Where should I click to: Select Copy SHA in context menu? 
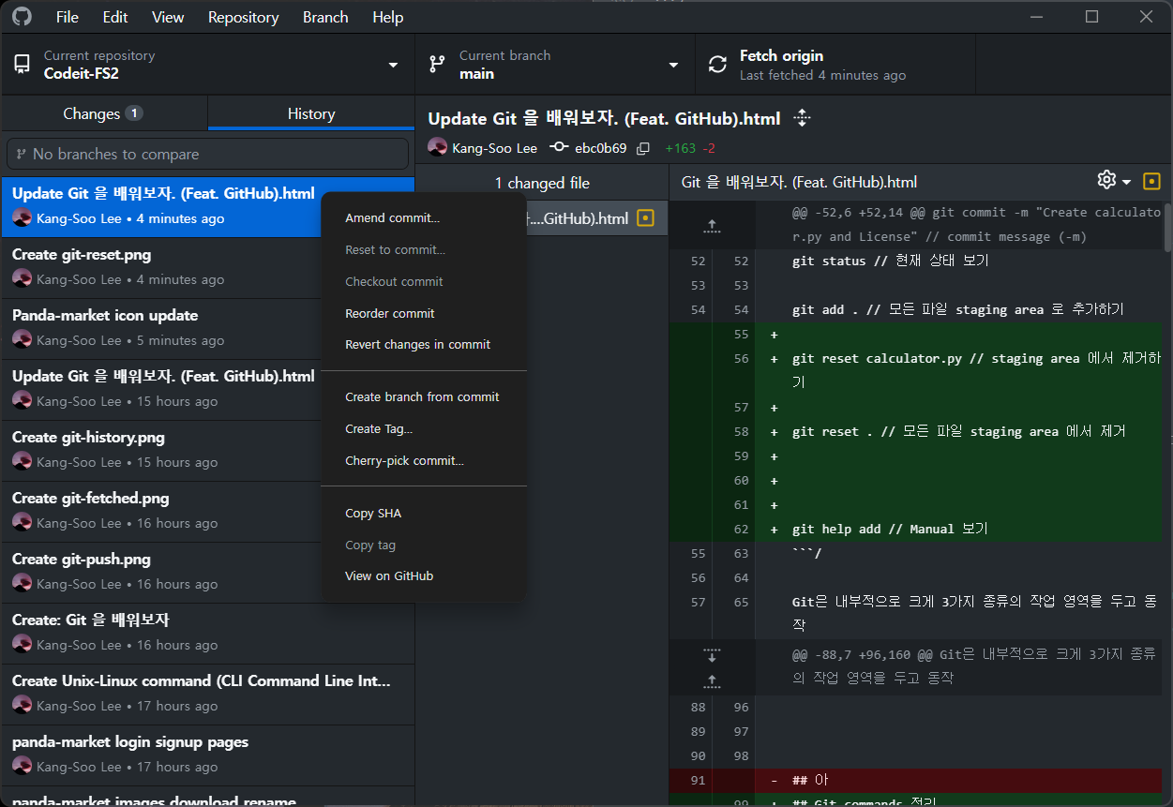[x=424, y=513]
